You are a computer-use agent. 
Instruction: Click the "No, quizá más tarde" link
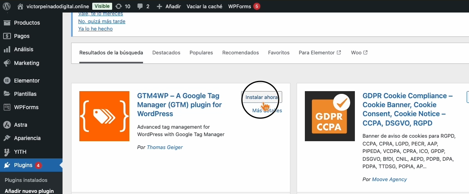102,22
